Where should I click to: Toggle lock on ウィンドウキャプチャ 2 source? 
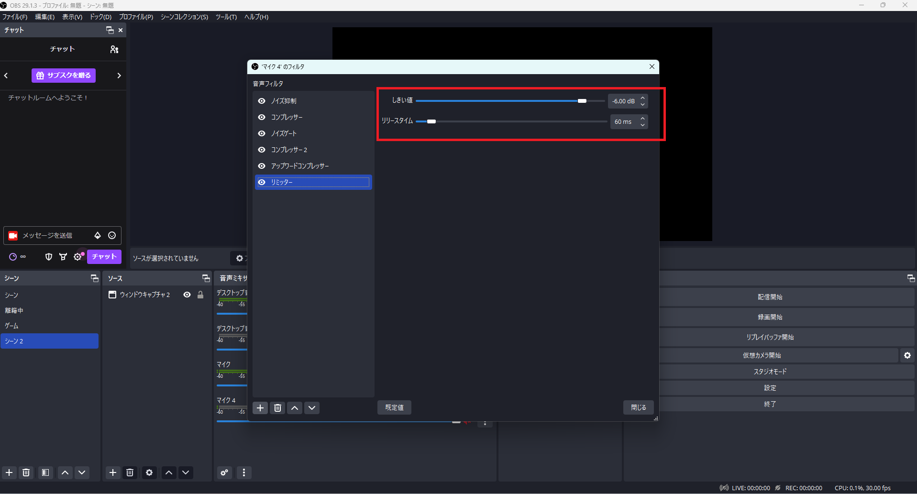[x=200, y=295]
